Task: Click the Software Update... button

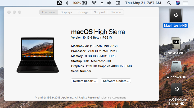Action: [x=116, y=81]
